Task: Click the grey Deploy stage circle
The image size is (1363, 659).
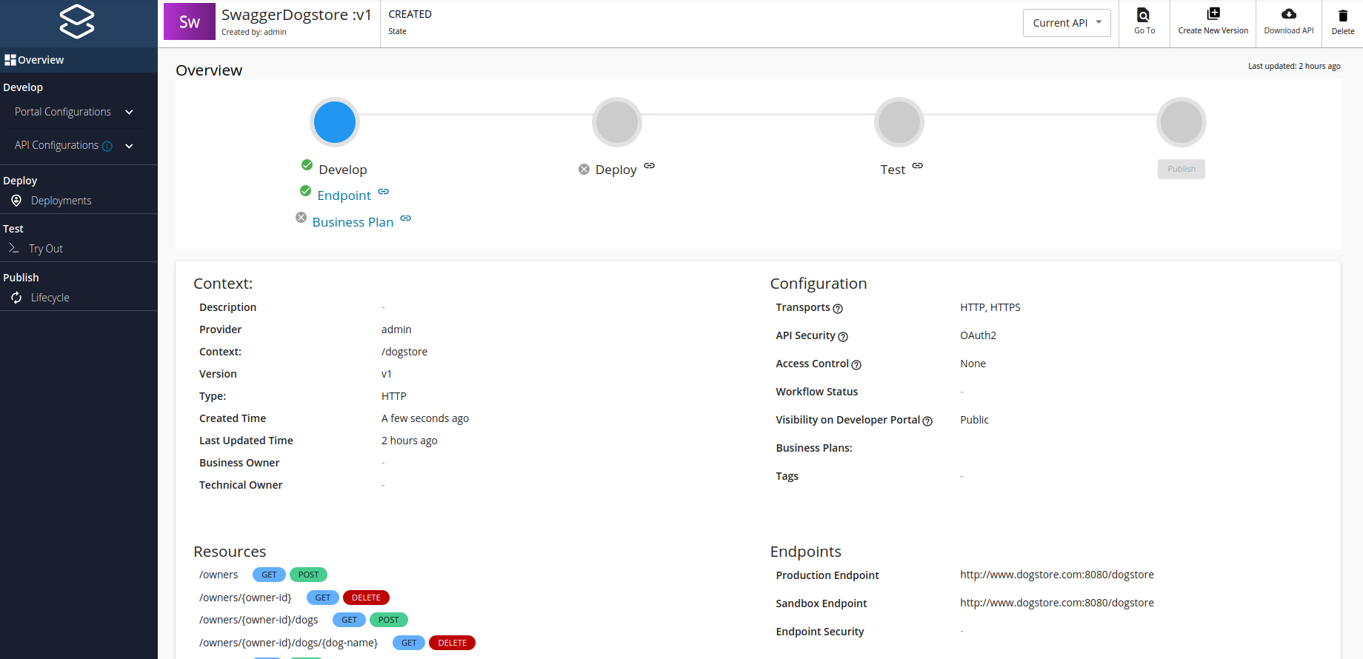Action: (x=617, y=122)
